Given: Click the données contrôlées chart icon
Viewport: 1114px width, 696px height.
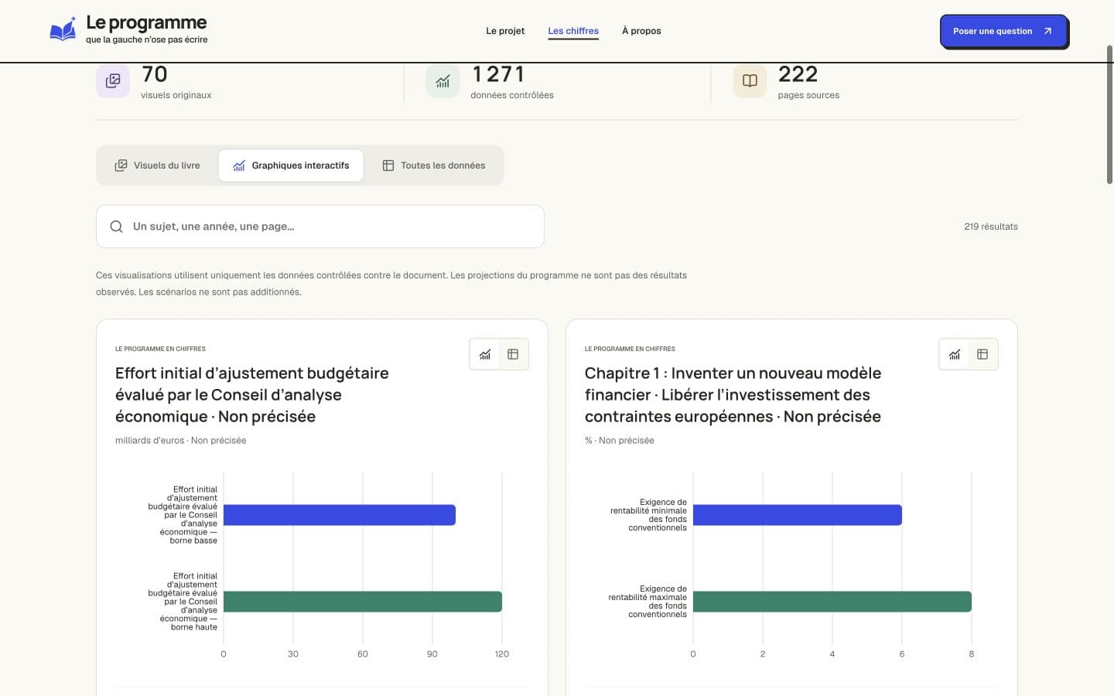Looking at the screenshot, I should tap(443, 80).
